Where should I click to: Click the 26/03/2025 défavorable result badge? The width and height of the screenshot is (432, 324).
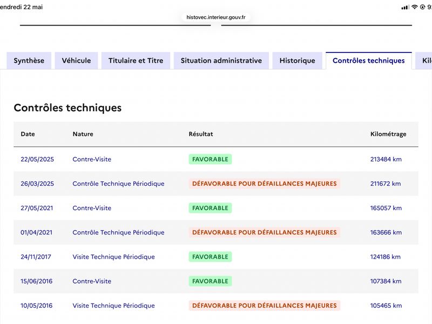click(265, 184)
